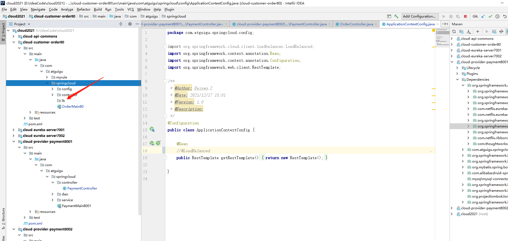Click the Git Rollback undo arrow
Viewport: 508px width, 241px height.
(505, 16)
